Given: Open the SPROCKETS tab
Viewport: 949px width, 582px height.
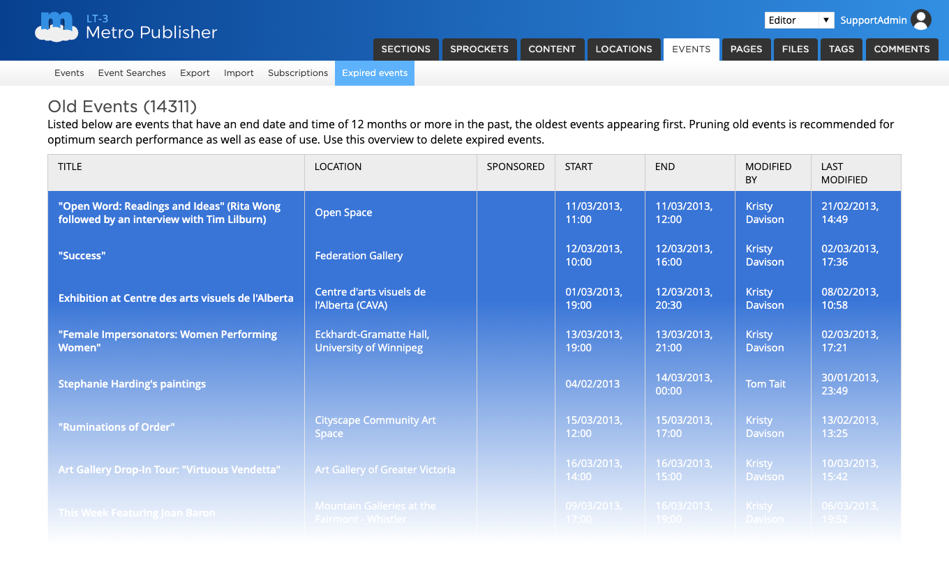Looking at the screenshot, I should [479, 49].
